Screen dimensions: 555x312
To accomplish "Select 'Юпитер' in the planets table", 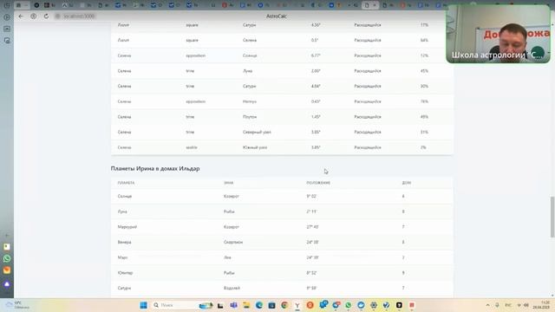I will coord(125,273).
